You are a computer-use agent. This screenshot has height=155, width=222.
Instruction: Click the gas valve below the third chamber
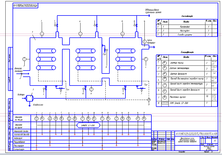[x=141, y=88]
